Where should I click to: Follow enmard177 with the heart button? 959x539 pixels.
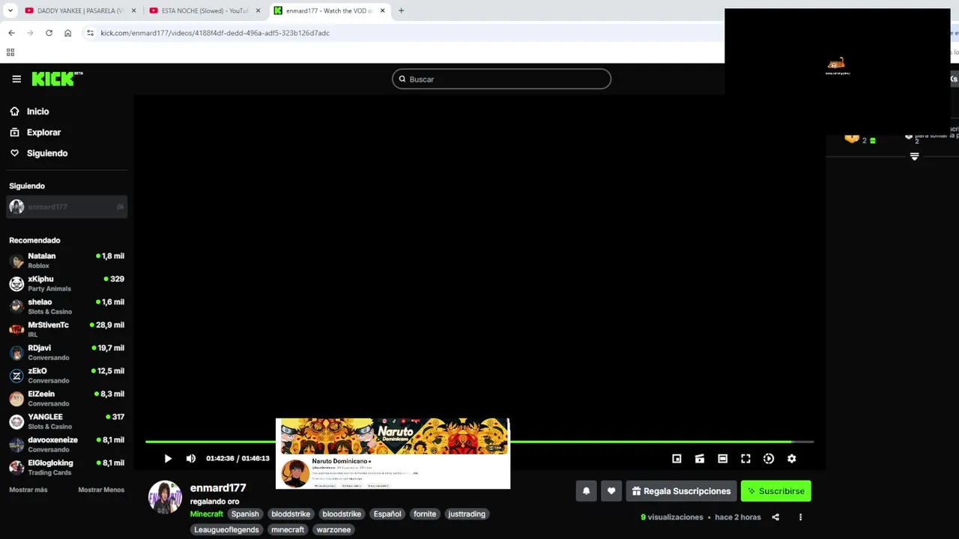click(x=611, y=491)
